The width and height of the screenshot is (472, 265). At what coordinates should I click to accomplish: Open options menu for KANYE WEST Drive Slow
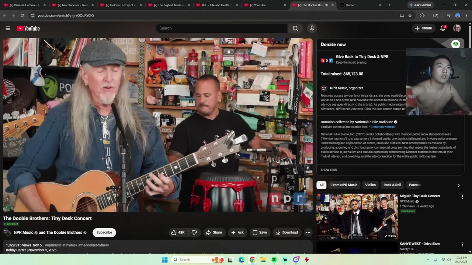click(x=462, y=244)
